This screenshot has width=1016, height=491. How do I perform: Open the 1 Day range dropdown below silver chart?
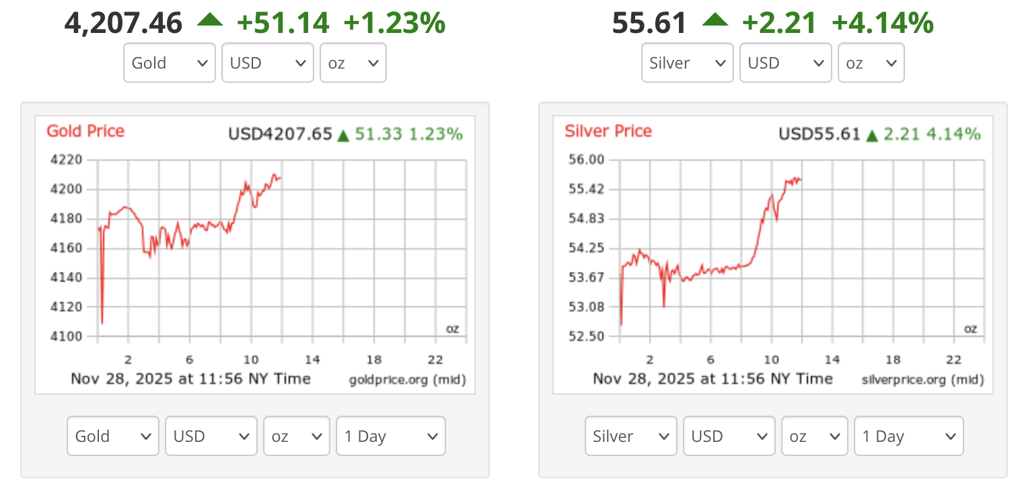909,437
